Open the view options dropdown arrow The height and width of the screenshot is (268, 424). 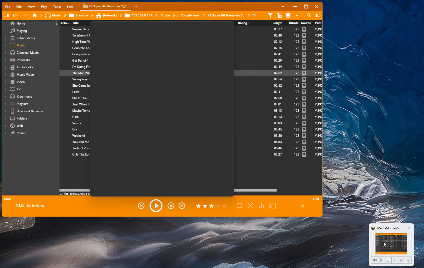pos(297,15)
